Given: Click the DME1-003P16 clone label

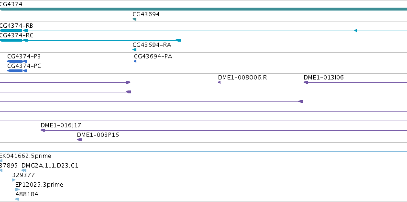Looking at the screenshot, I should click(98, 135).
